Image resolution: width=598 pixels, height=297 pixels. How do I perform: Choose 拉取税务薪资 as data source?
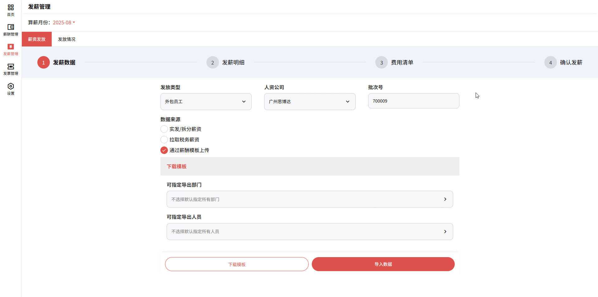click(164, 140)
